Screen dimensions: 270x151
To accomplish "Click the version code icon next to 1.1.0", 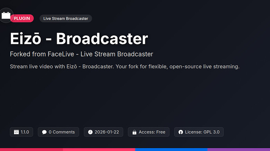I will (x=16, y=132).
